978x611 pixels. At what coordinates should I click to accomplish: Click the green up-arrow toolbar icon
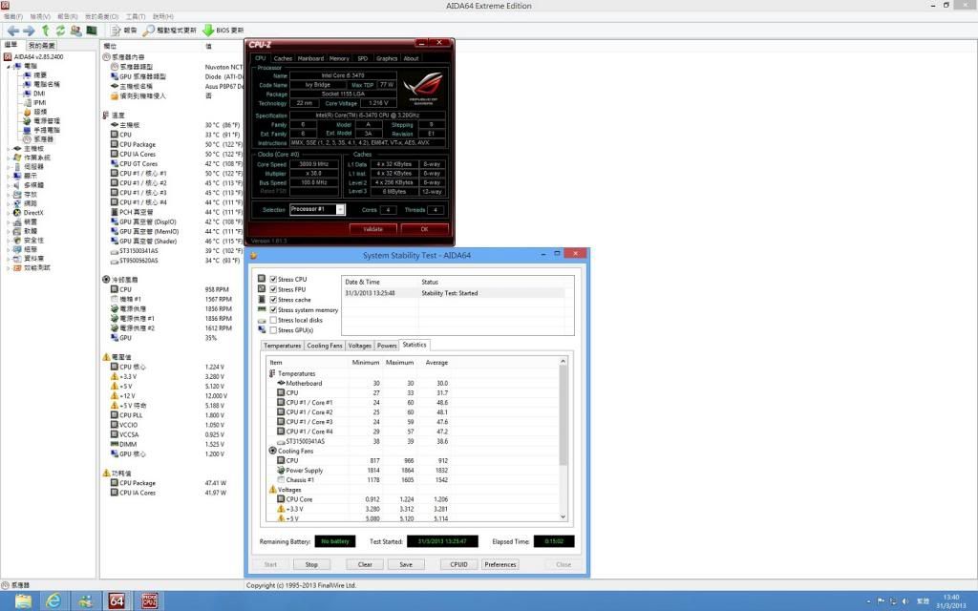[46, 30]
